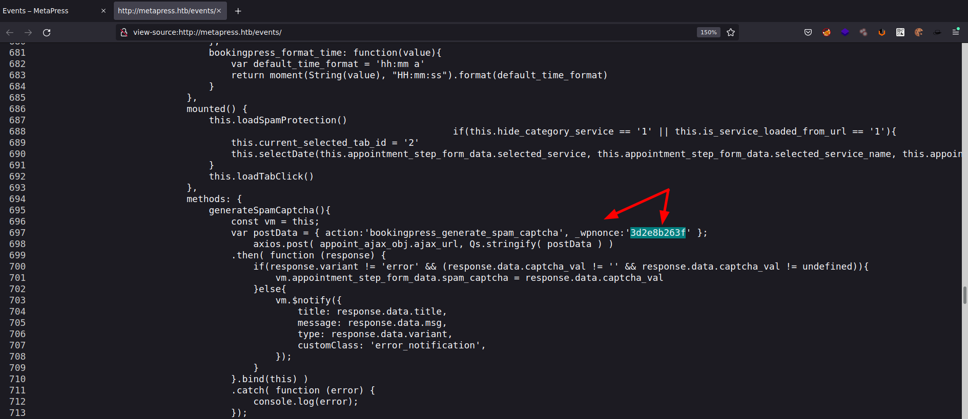Click the axios.post( appoint_ajax_obj.ajax_url line
The width and height of the screenshot is (968, 419).
coord(433,244)
